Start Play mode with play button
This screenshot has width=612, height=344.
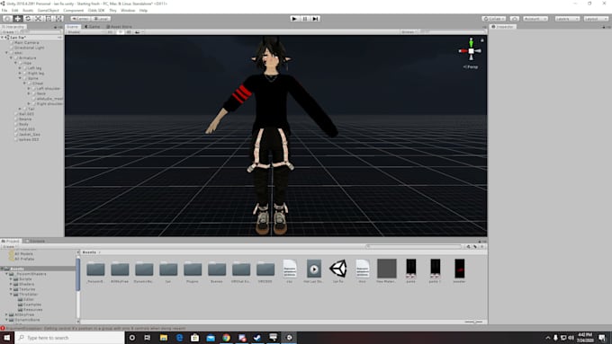294,18
